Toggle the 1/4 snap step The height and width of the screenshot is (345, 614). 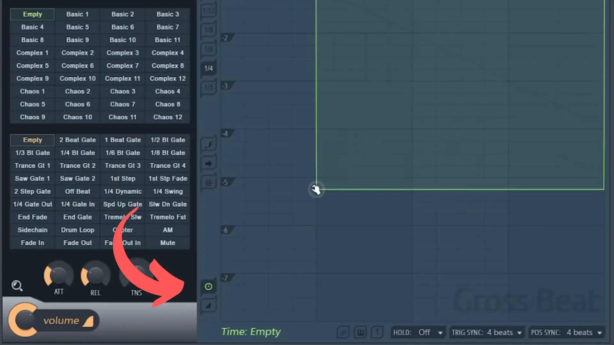click(209, 68)
